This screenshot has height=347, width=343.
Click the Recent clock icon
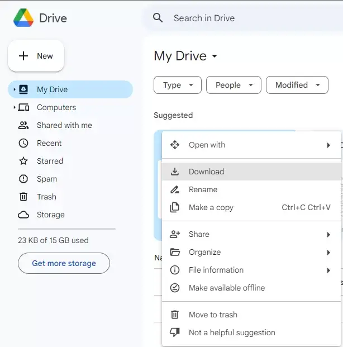coord(23,143)
